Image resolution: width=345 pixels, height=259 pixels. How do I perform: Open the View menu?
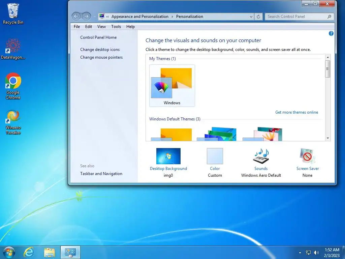[x=101, y=27]
